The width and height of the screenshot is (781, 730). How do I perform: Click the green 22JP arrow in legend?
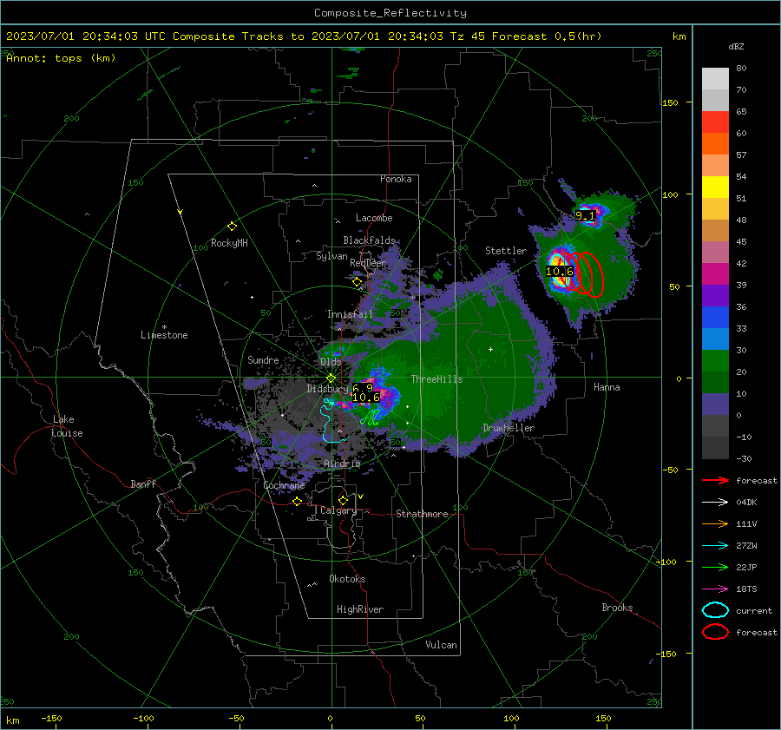tap(715, 567)
